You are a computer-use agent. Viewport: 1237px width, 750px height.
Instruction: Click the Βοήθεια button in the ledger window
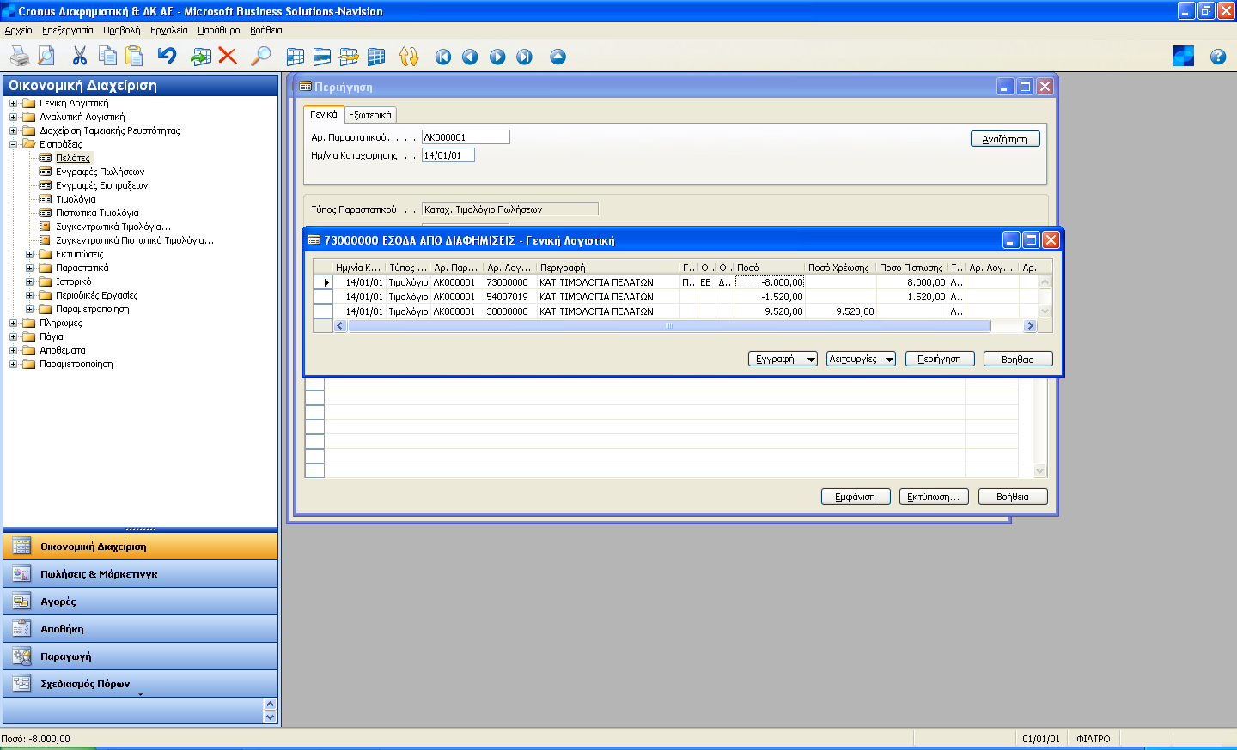click(x=1018, y=359)
